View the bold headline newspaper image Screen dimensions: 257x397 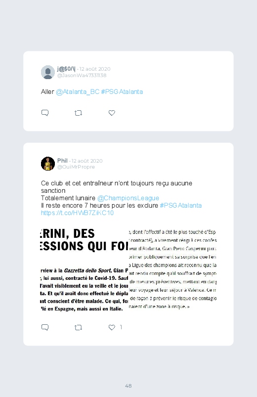coord(84,270)
